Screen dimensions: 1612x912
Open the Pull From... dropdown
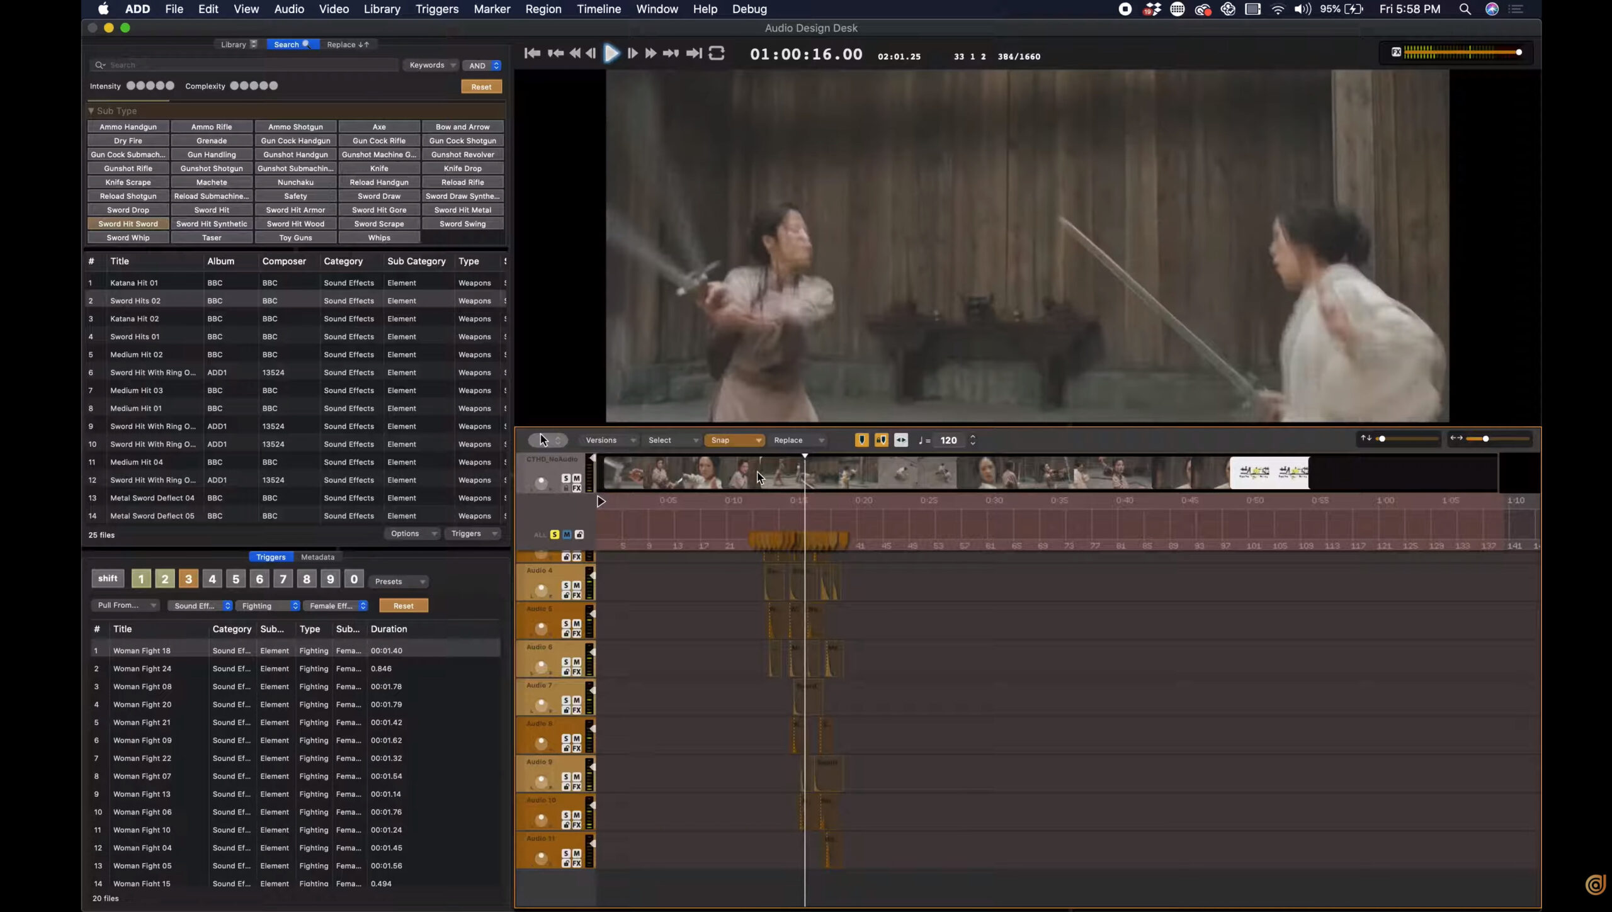(125, 605)
